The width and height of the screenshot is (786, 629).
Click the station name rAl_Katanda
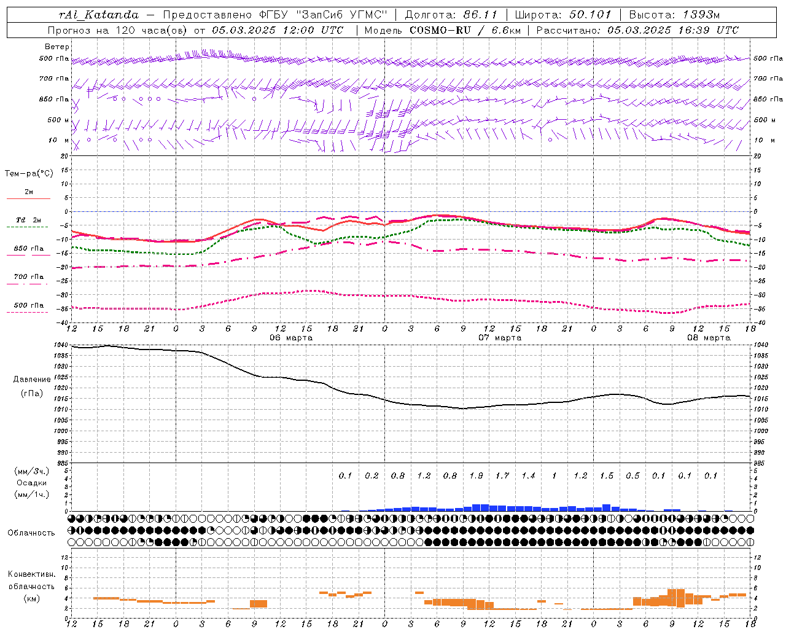coord(98,15)
